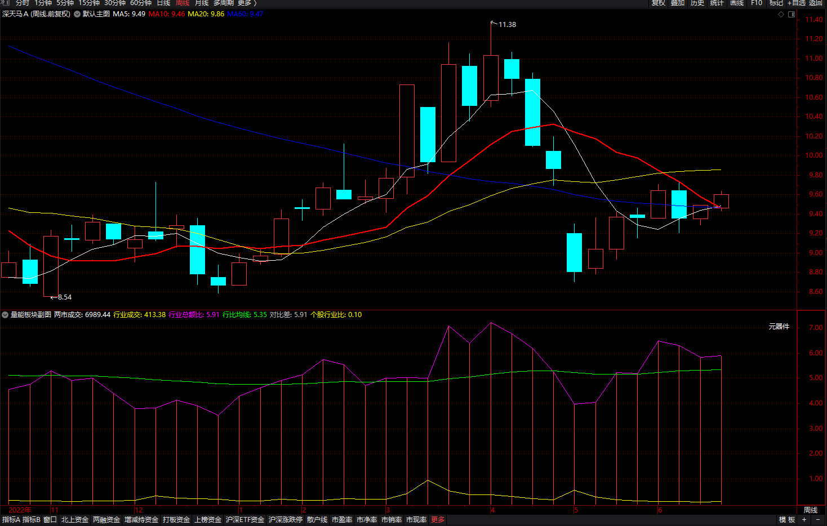This screenshot has width=827, height=526.
Task: Click the 8.54 low price marker
Action: coord(65,297)
